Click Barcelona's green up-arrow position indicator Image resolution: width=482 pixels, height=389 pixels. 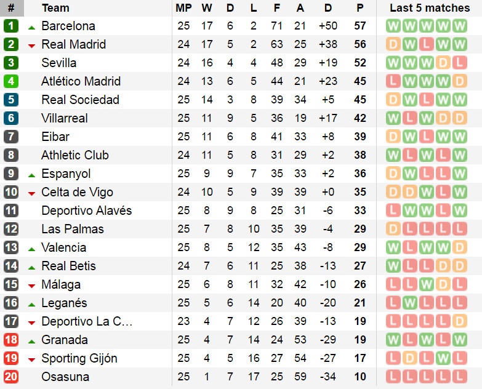coord(31,27)
